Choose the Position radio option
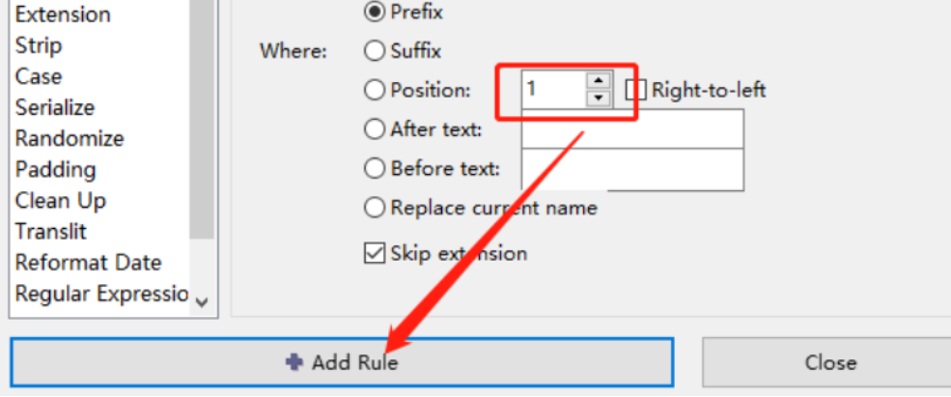This screenshot has height=397, width=951. (x=375, y=91)
